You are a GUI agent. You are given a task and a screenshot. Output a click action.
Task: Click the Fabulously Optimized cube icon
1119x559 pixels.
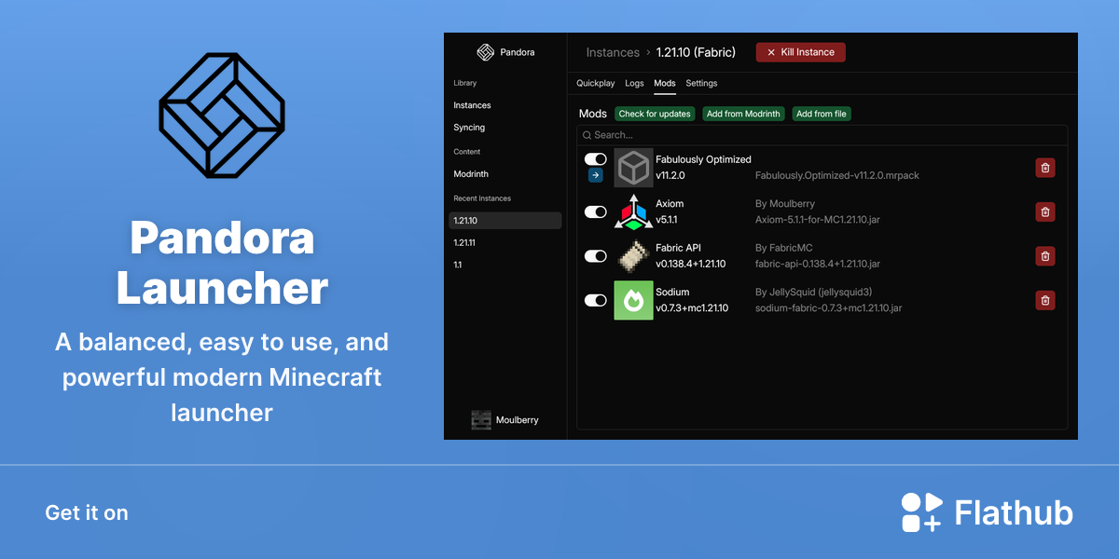(x=634, y=168)
